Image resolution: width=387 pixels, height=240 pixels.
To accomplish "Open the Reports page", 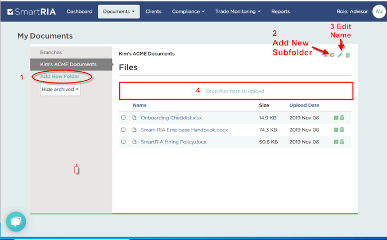I will pos(280,12).
